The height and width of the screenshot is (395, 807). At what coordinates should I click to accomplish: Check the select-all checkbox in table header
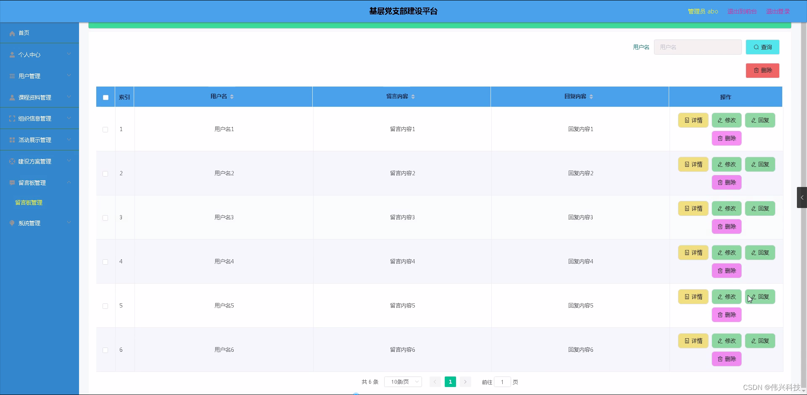(105, 97)
